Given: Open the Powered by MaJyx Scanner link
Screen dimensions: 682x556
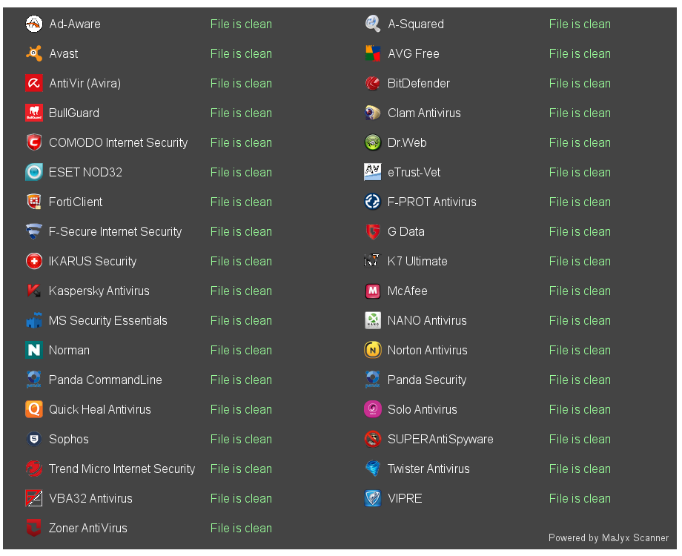Looking at the screenshot, I should click(x=609, y=537).
